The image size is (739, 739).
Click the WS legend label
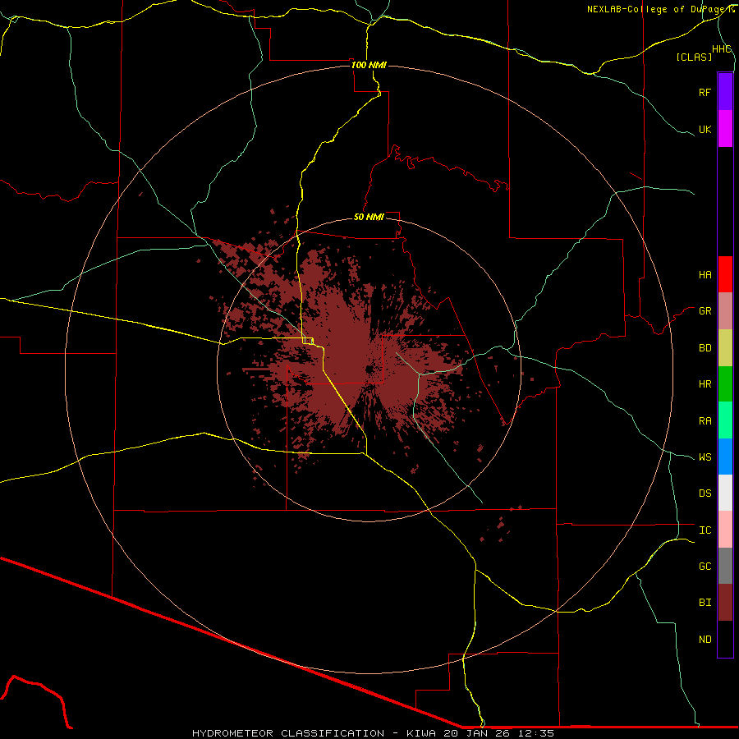(705, 457)
